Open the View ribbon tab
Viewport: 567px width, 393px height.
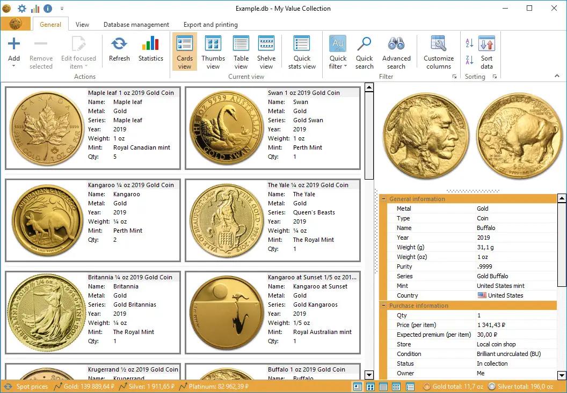[82, 25]
